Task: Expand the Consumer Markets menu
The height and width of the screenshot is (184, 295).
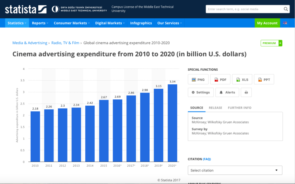Action: click(x=72, y=23)
